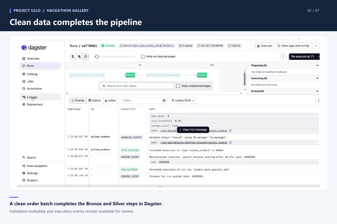Click the Hide navigation icon
The image size is (337, 224).
[24, 166]
